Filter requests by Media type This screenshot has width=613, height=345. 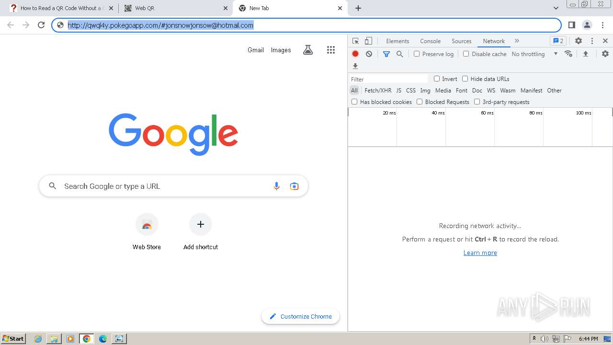(x=443, y=91)
